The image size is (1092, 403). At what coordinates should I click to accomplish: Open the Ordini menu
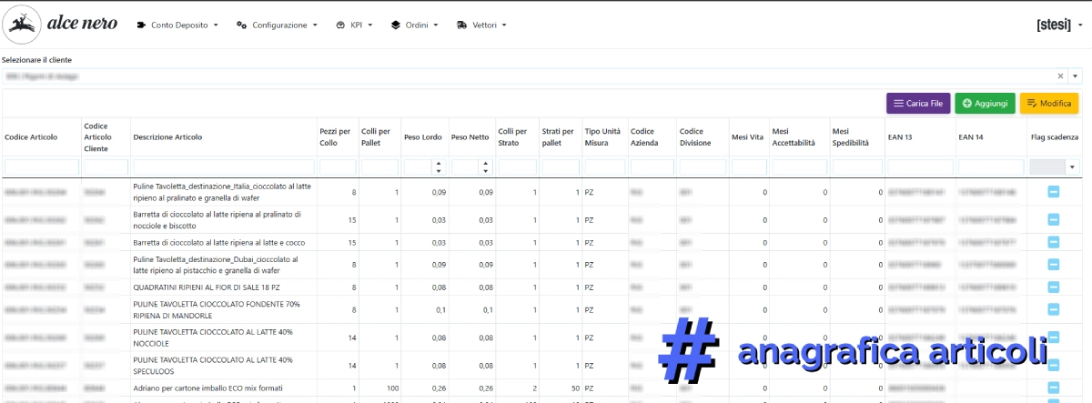tap(414, 25)
